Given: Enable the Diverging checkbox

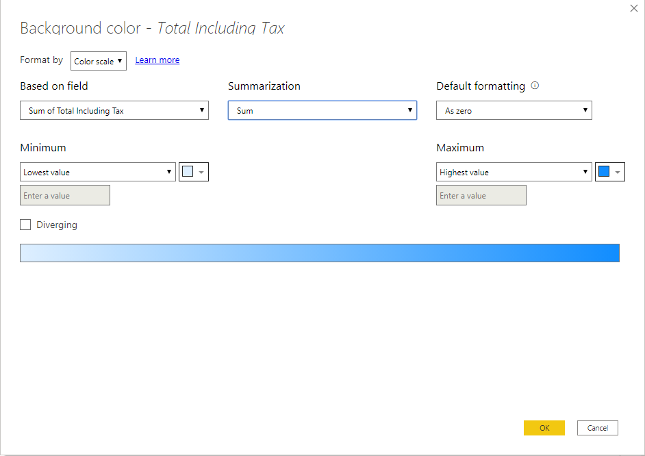Looking at the screenshot, I should 26,225.
